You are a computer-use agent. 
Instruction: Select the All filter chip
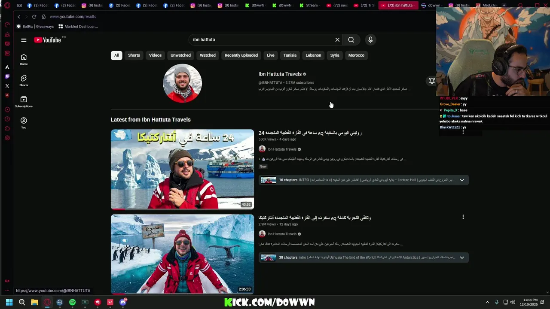pyautogui.click(x=116, y=55)
